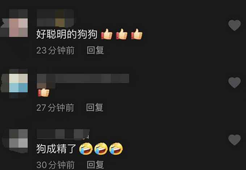
Task: Open the long blurred username of the second commenter
Action: click(x=83, y=78)
